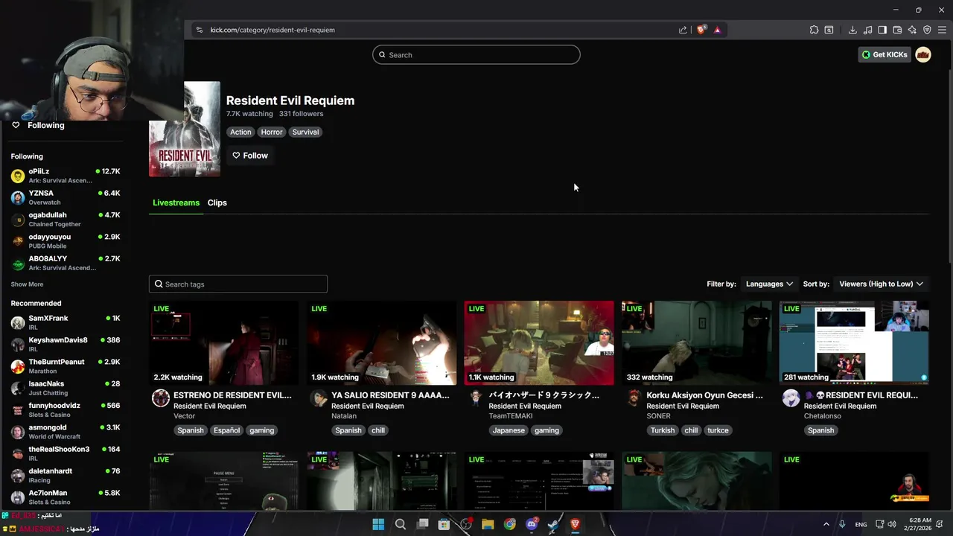Open the share page icon in address bar
The image size is (953, 536).
683,30
